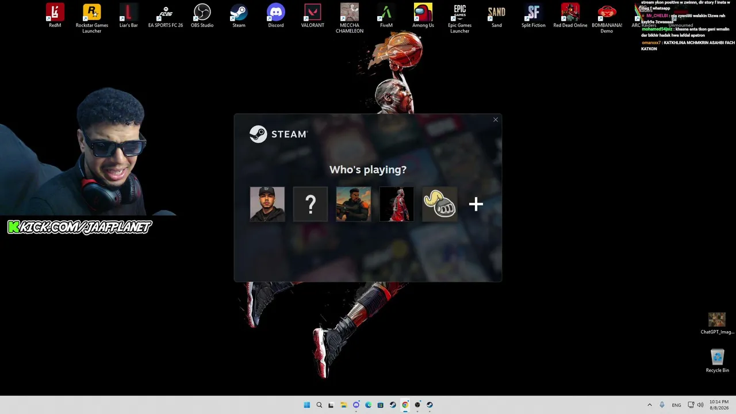Select the Steam shortcut on the desktop

239,16
